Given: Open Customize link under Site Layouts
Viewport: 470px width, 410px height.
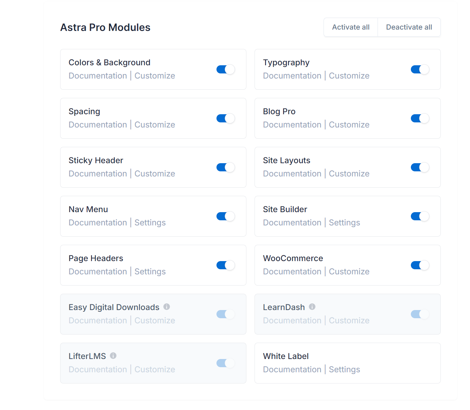Looking at the screenshot, I should 349,174.
